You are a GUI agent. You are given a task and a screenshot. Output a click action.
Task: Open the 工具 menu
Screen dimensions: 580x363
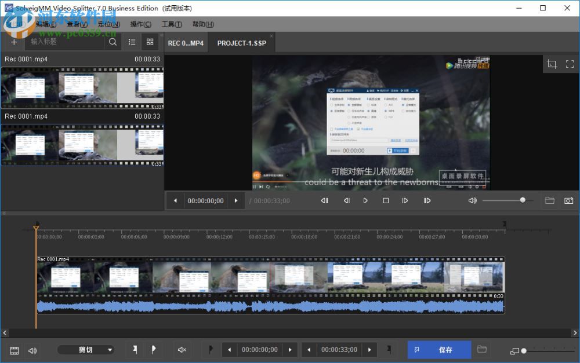coord(172,24)
